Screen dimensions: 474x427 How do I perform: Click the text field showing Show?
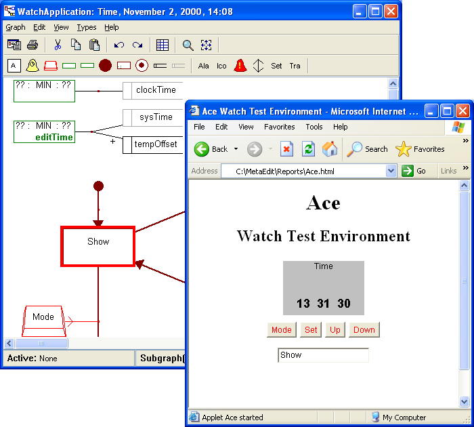click(323, 355)
